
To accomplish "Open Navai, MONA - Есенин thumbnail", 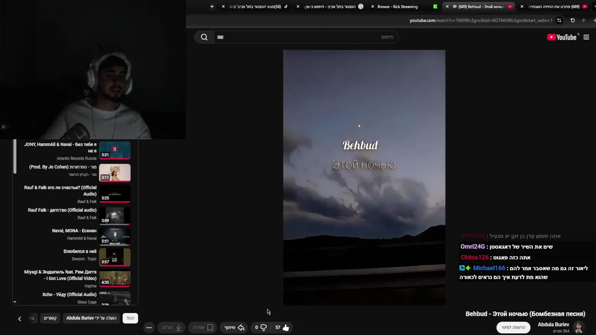I will 115,236.
